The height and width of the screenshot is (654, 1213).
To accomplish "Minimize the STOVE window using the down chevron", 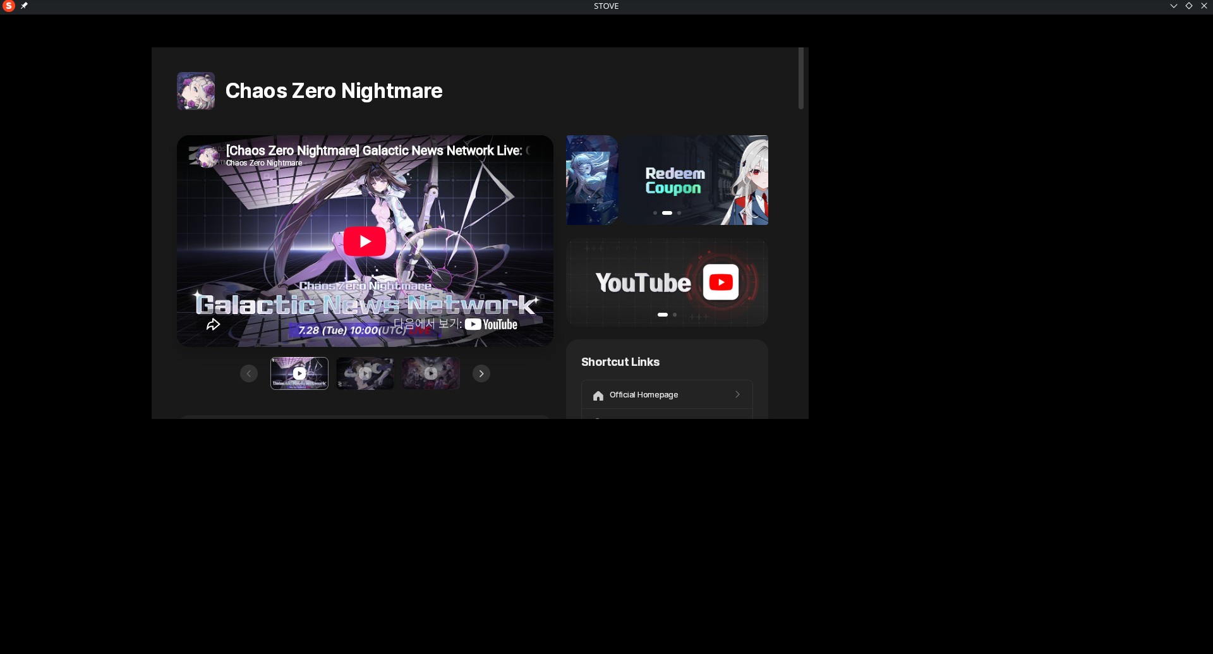I will click(1174, 6).
